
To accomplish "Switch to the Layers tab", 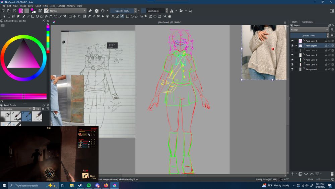I will point(294,22).
